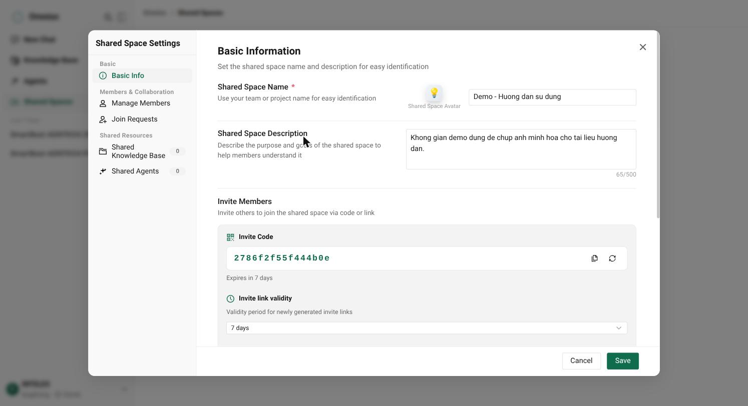
Task: Click the 'Expires in 7 days' text
Action: click(x=249, y=278)
